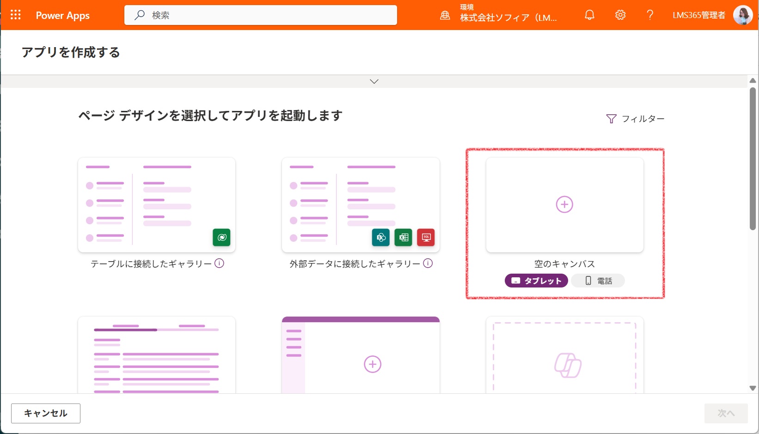Click the 次へ button

click(x=726, y=413)
